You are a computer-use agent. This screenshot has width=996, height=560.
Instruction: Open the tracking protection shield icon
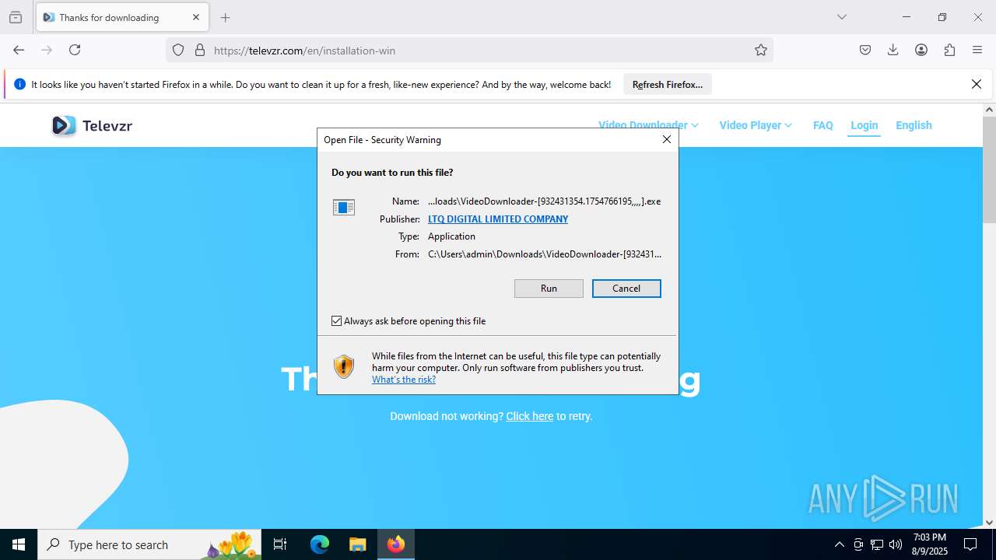coord(178,50)
